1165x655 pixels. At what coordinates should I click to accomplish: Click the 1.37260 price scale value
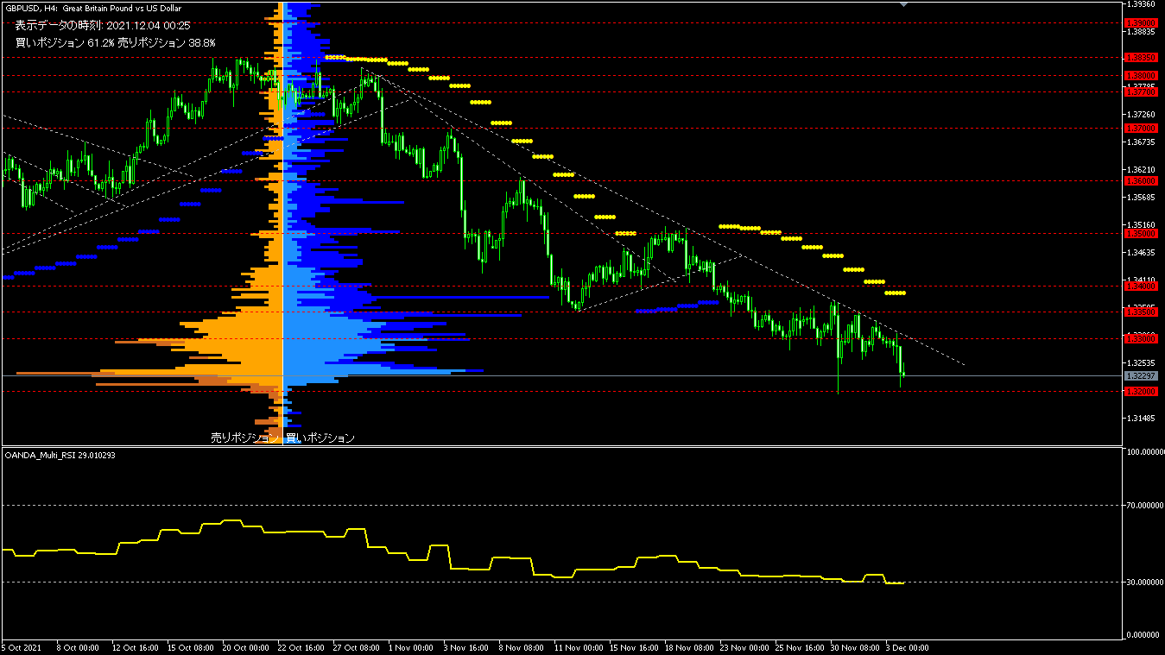(1142, 115)
